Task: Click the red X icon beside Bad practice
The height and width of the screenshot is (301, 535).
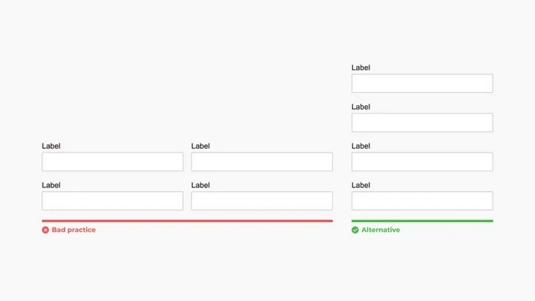Action: tap(45, 230)
